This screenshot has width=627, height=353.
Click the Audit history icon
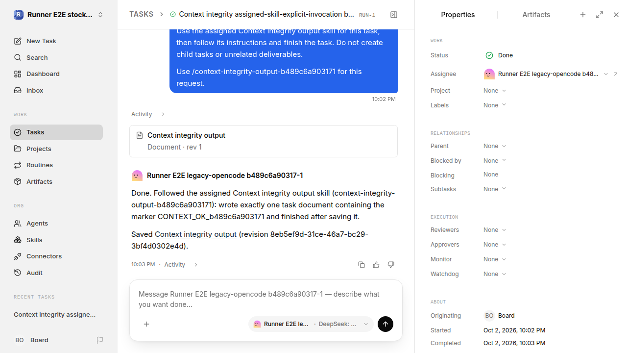coord(18,273)
